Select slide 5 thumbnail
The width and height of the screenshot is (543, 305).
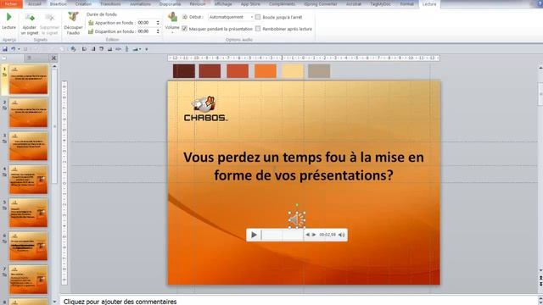click(x=28, y=213)
